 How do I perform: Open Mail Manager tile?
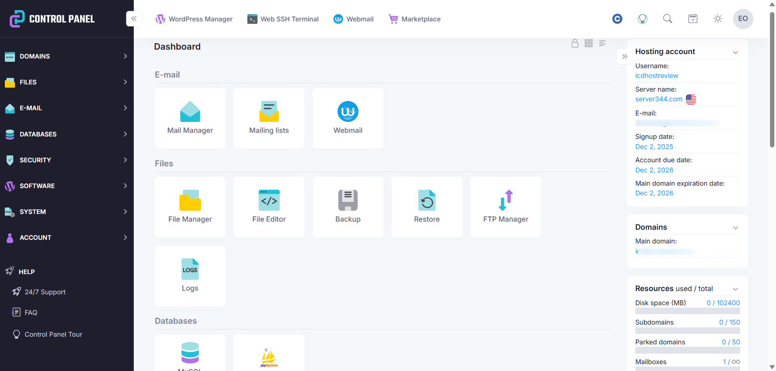point(190,118)
